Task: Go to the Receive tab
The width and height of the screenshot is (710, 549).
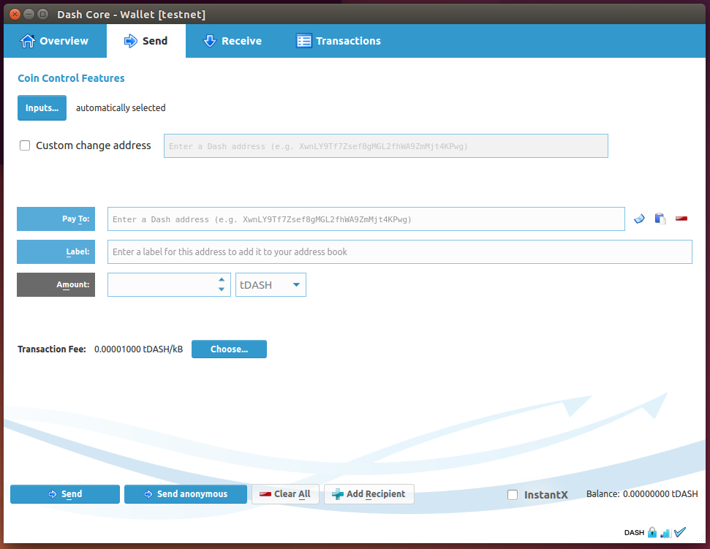Action: click(x=233, y=41)
